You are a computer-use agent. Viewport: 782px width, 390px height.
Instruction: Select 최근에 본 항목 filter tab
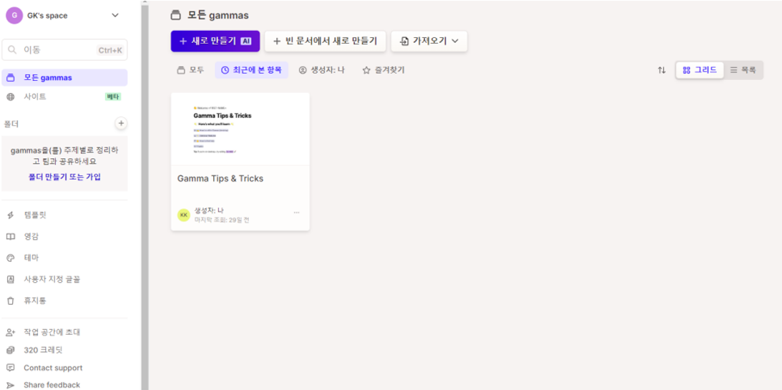[251, 70]
